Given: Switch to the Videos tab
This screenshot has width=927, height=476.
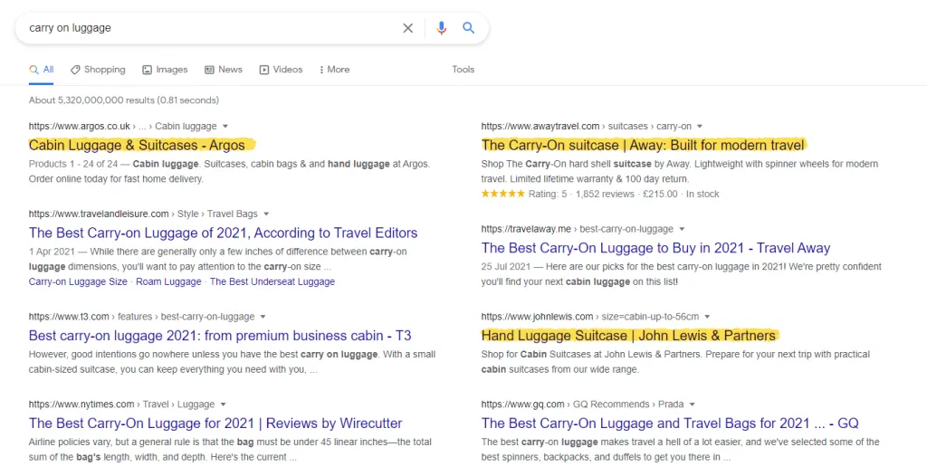Looking at the screenshot, I should click(281, 70).
